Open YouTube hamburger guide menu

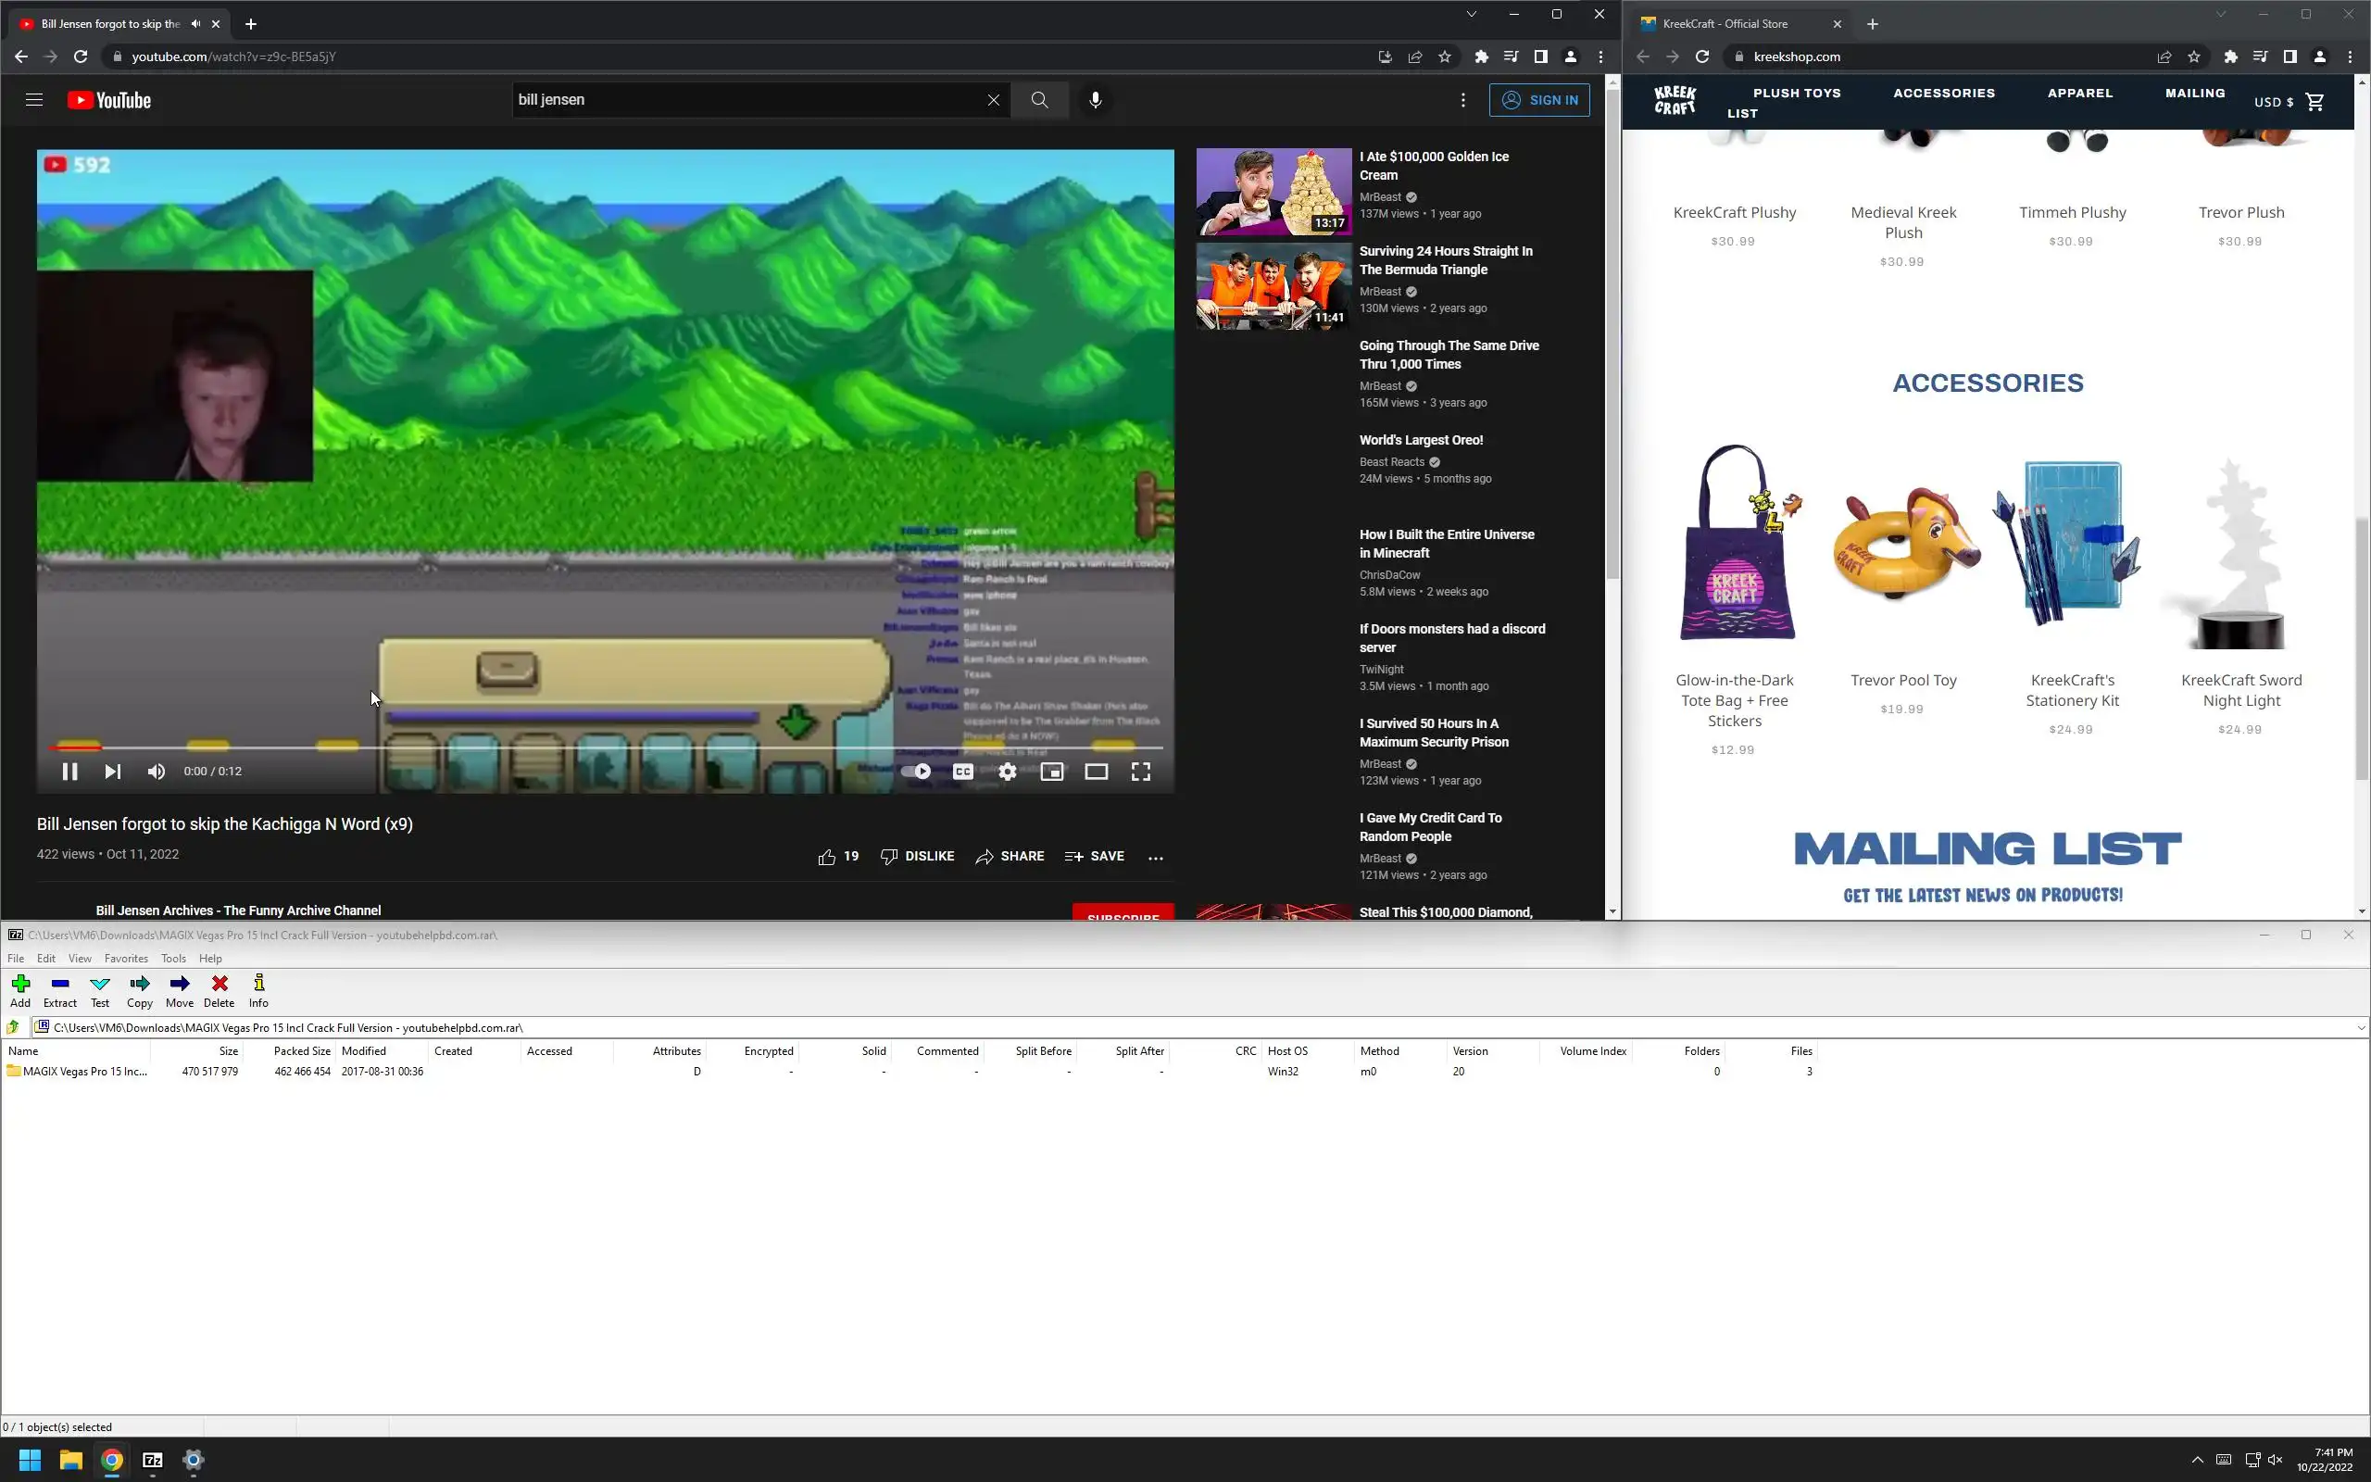34,100
